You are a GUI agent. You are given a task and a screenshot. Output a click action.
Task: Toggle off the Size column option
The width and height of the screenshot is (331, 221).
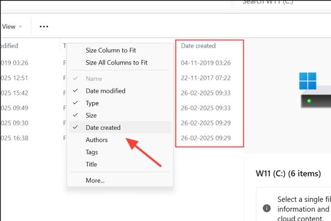click(91, 115)
